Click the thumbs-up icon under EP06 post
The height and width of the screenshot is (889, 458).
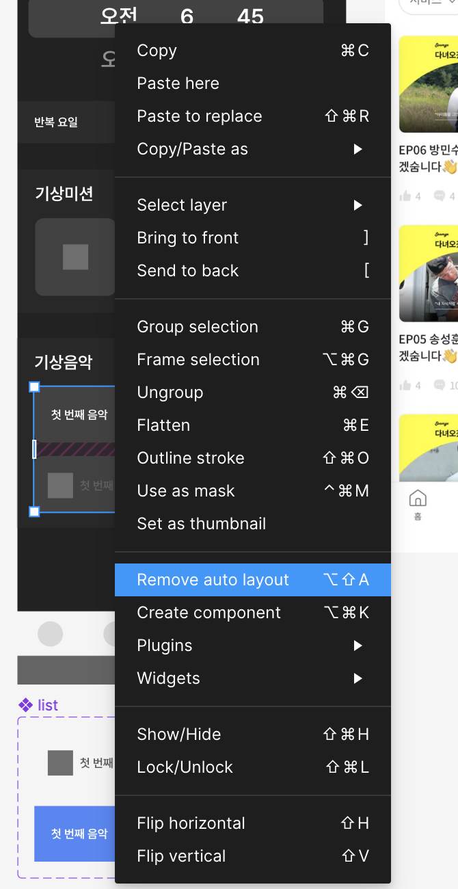click(405, 196)
